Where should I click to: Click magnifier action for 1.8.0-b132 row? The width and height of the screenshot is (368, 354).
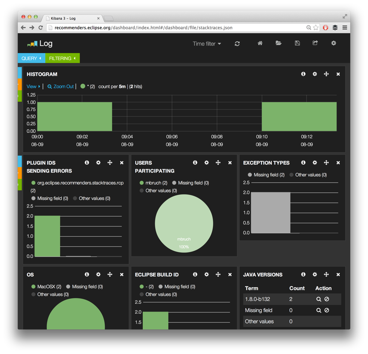(x=319, y=299)
